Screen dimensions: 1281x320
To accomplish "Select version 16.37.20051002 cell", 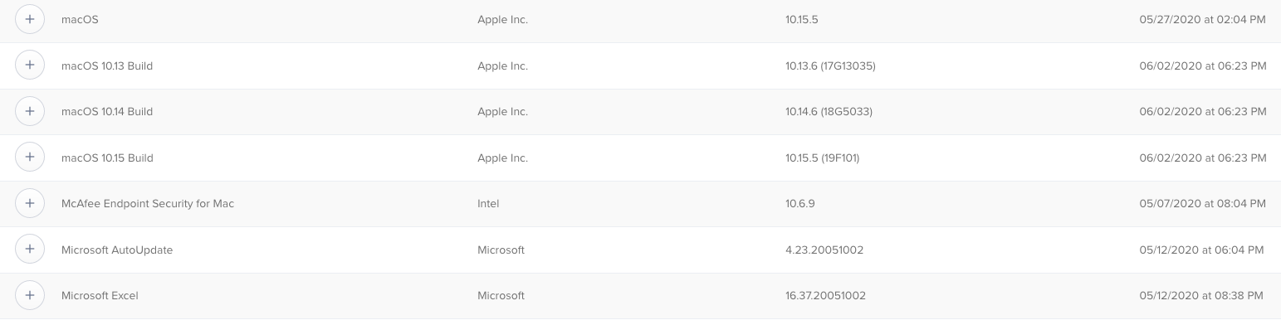I will [825, 295].
